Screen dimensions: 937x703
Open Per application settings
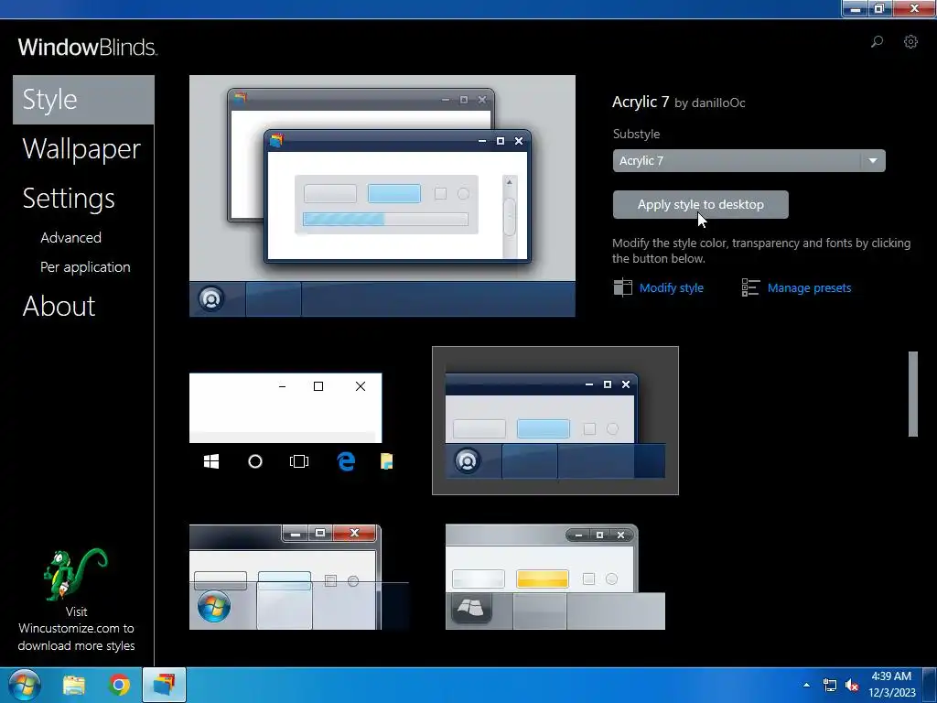click(85, 267)
